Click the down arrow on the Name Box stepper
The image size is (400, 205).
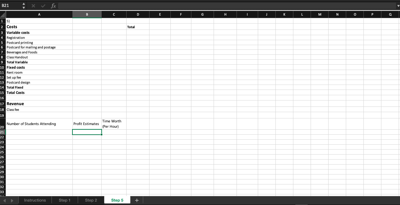point(23,7)
